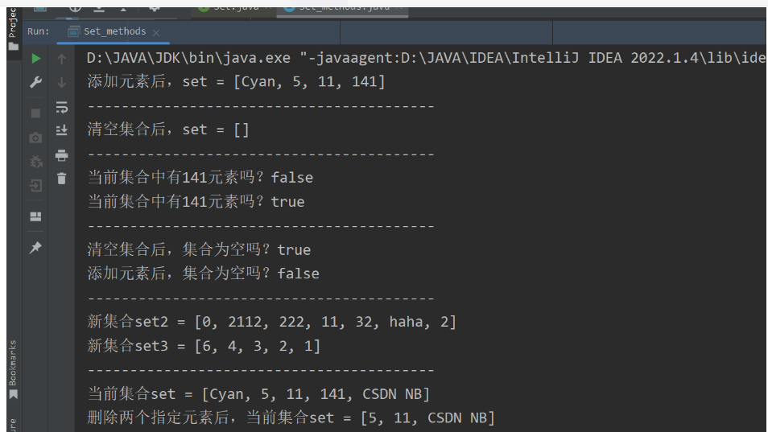Open the Bookmarks side panel
This screenshot has width=768, height=432.
[x=12, y=368]
